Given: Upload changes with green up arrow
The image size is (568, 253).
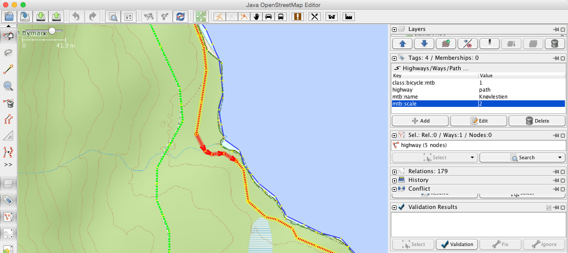Looking at the screenshot, I should click(57, 17).
